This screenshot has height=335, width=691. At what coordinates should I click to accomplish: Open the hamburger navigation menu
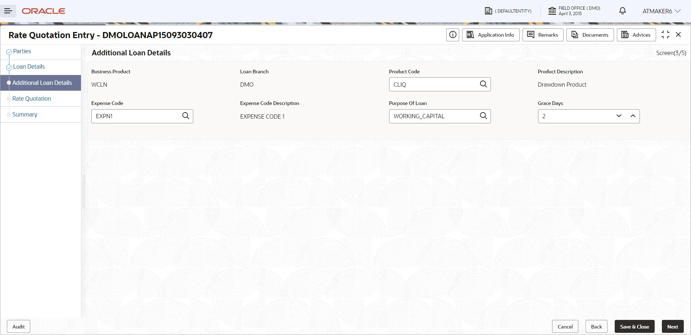point(8,11)
